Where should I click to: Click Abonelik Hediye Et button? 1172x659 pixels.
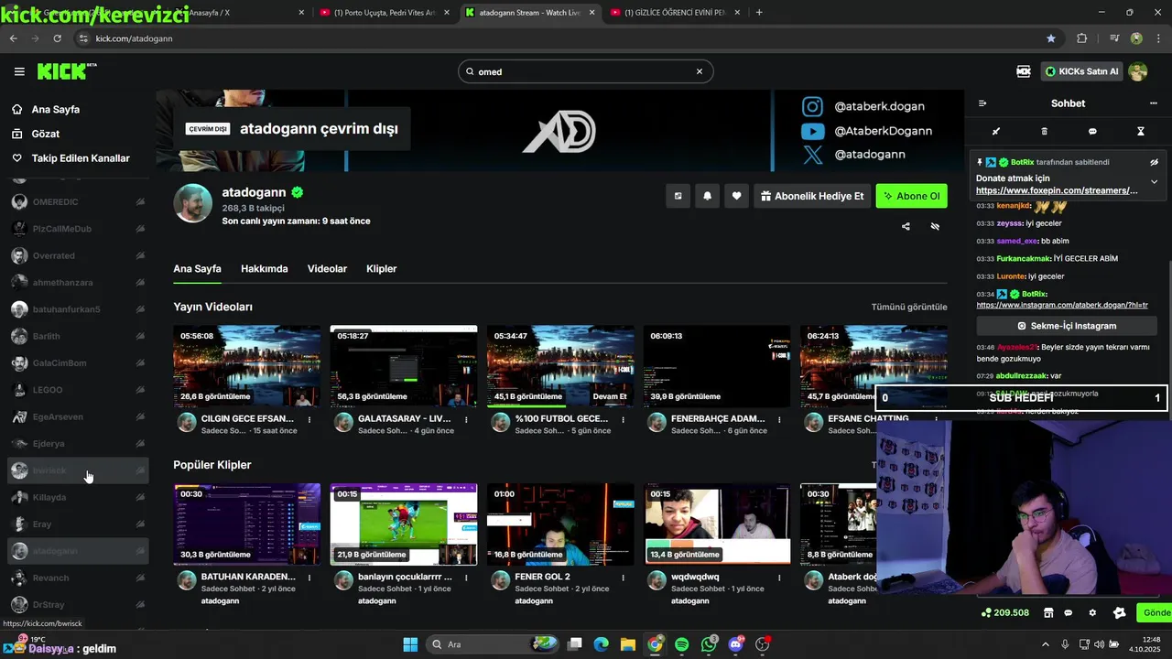coord(812,196)
